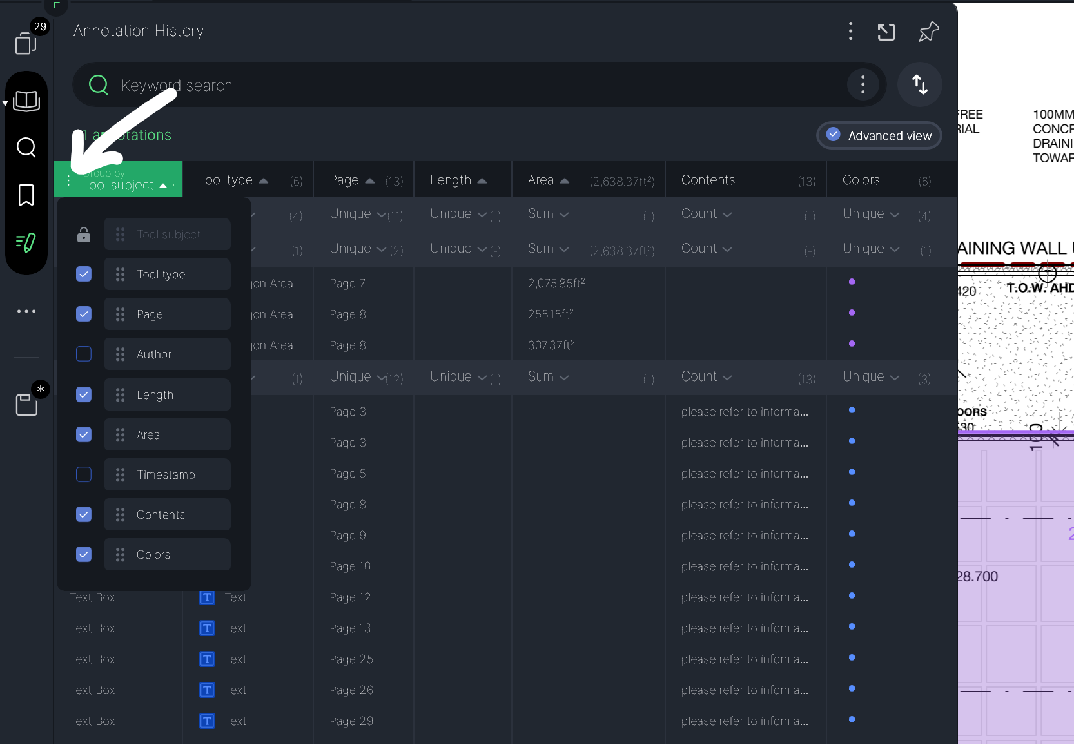
Task: Open the clipboard icon with asterisk badge
Action: point(26,405)
